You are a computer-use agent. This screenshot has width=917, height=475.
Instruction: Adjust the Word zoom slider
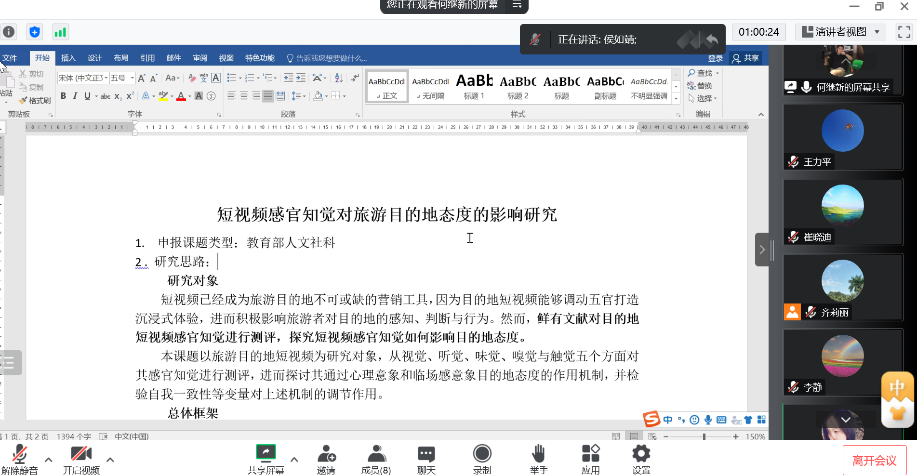tap(704, 436)
